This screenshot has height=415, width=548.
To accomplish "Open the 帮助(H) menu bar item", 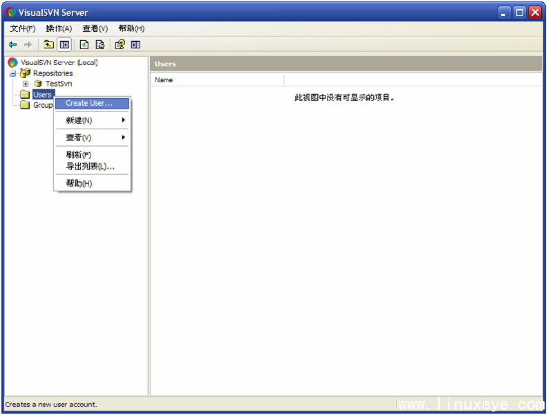I will [x=131, y=28].
